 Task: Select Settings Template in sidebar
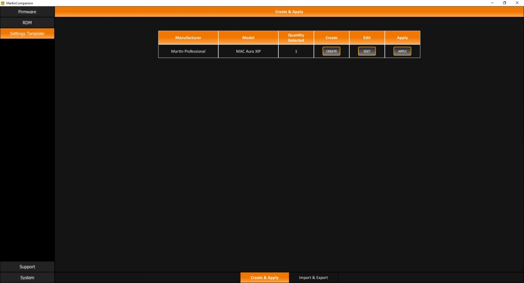click(27, 34)
